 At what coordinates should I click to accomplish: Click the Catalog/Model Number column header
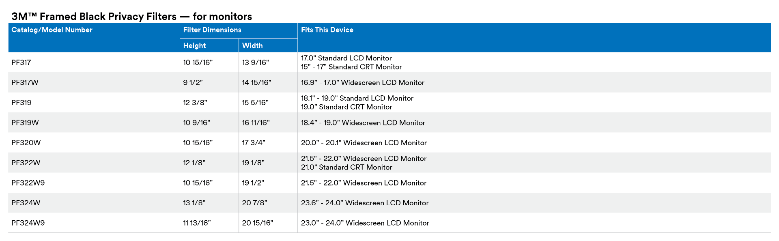tap(52, 30)
